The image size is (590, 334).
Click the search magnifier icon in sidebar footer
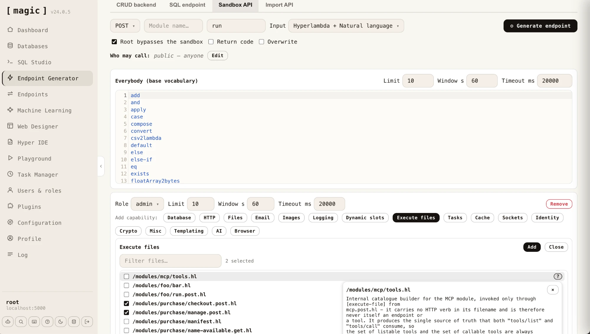[21, 322]
